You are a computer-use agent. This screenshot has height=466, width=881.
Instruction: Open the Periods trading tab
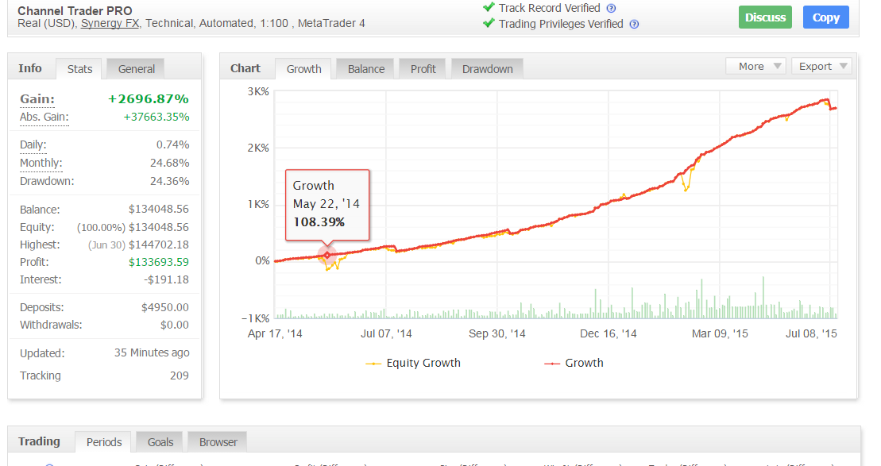(103, 442)
